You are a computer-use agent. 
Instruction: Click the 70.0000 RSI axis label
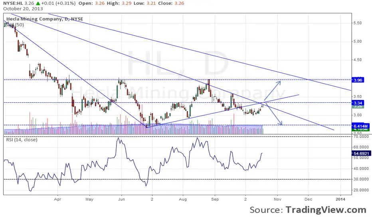click(361, 136)
